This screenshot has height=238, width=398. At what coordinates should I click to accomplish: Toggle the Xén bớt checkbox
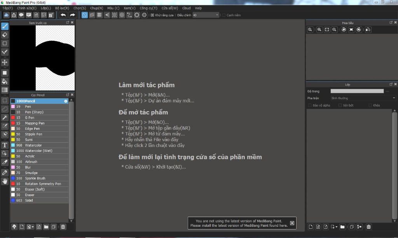[340, 105]
